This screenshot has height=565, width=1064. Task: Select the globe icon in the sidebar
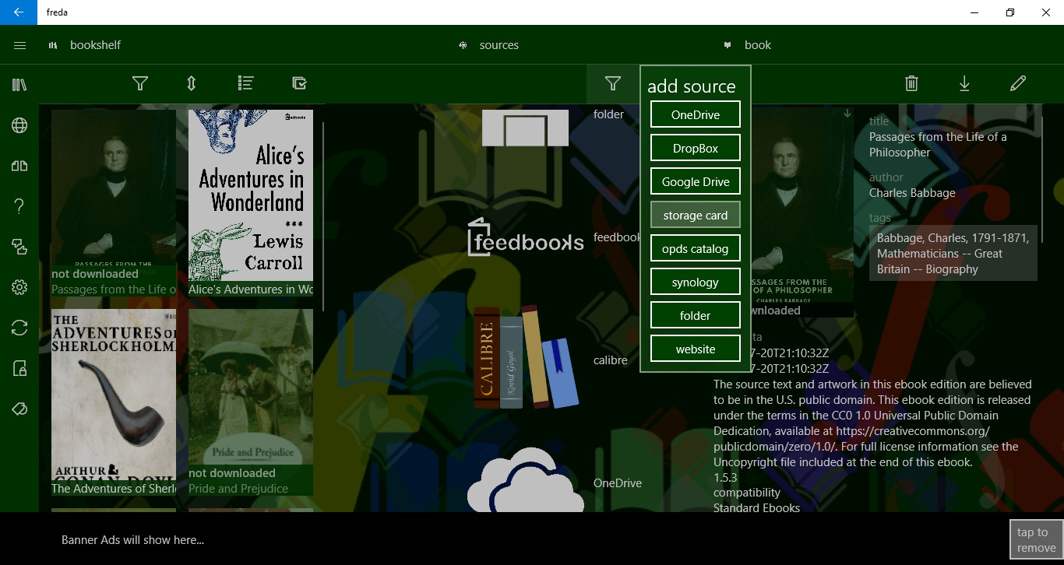click(19, 125)
